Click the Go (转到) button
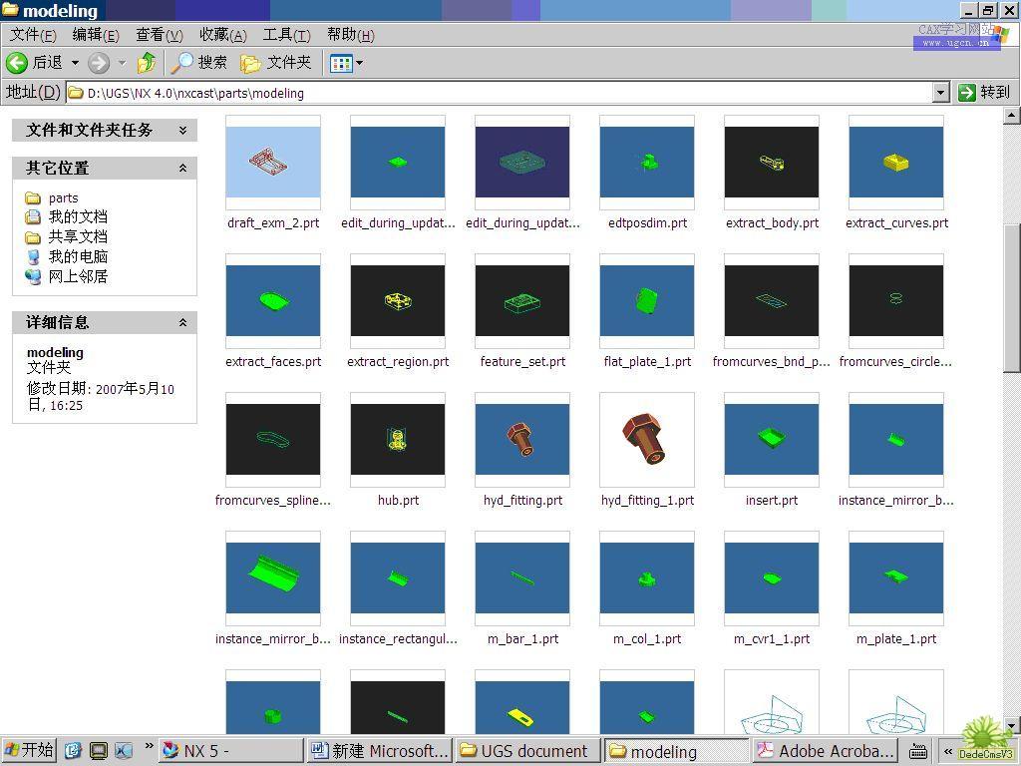 click(983, 93)
